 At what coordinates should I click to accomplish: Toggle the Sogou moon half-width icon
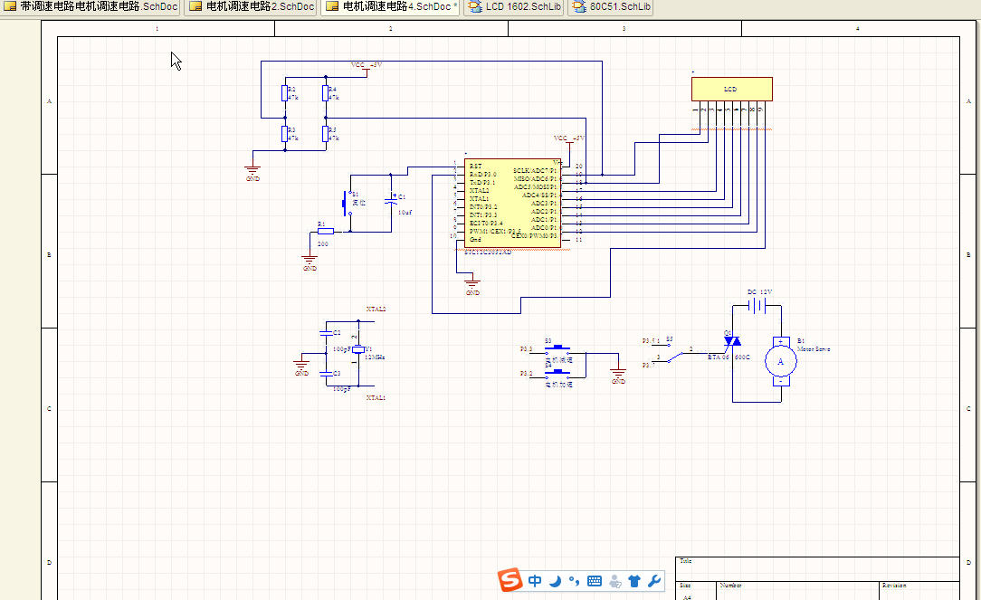(x=555, y=581)
